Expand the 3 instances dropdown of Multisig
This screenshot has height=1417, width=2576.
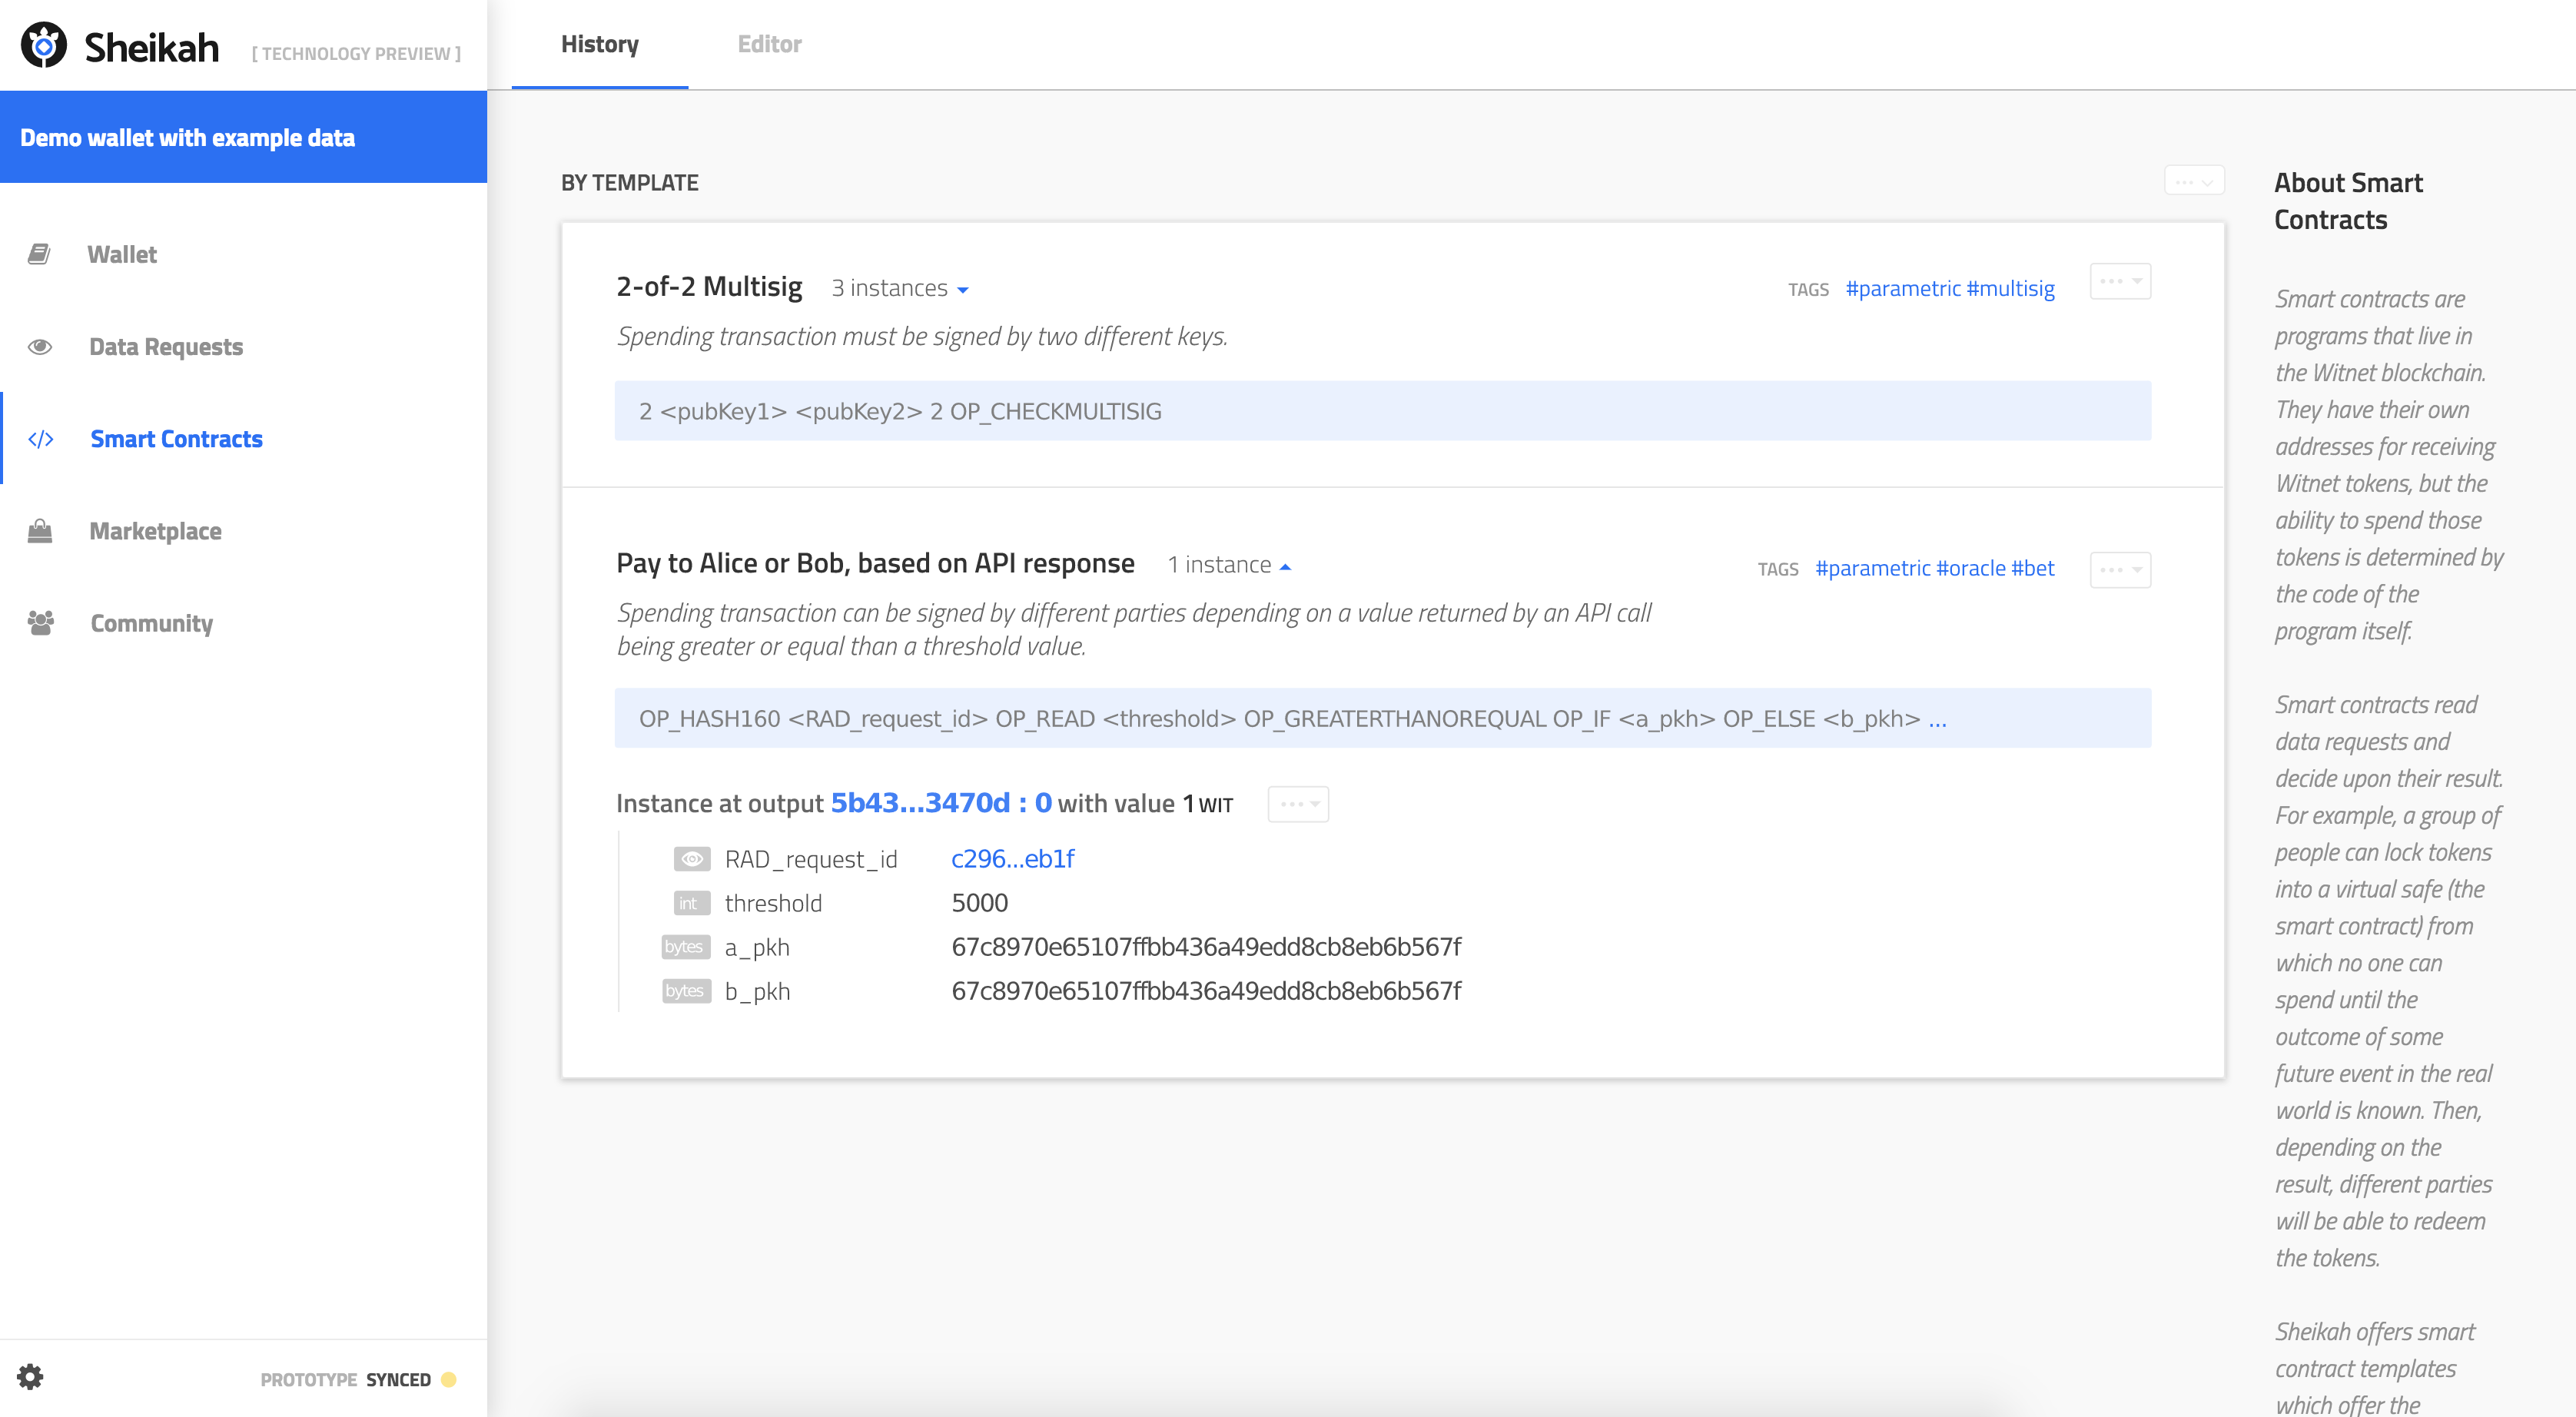[900, 288]
